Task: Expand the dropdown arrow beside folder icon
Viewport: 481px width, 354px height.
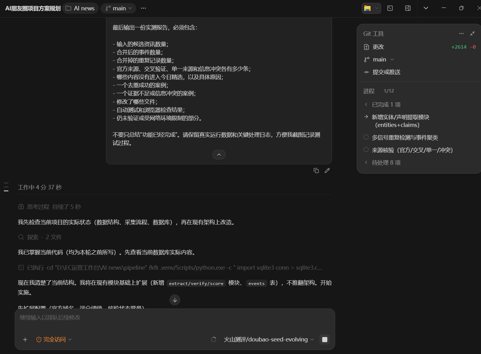Action: [x=377, y=8]
